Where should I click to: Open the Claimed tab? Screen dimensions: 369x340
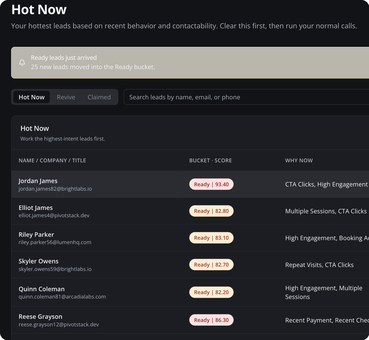pos(99,97)
